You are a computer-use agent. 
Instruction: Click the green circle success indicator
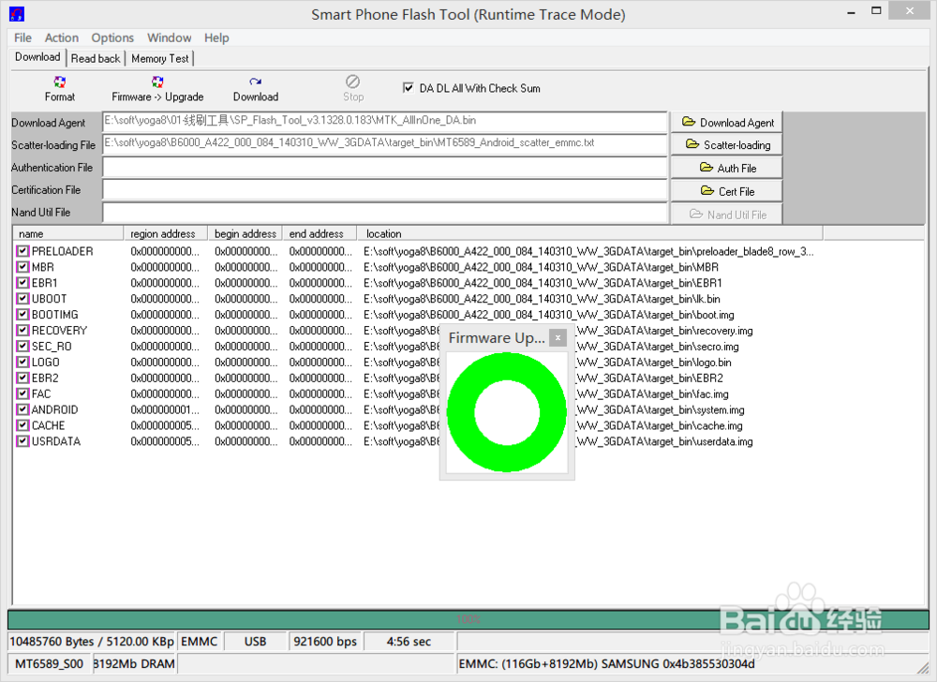[507, 412]
